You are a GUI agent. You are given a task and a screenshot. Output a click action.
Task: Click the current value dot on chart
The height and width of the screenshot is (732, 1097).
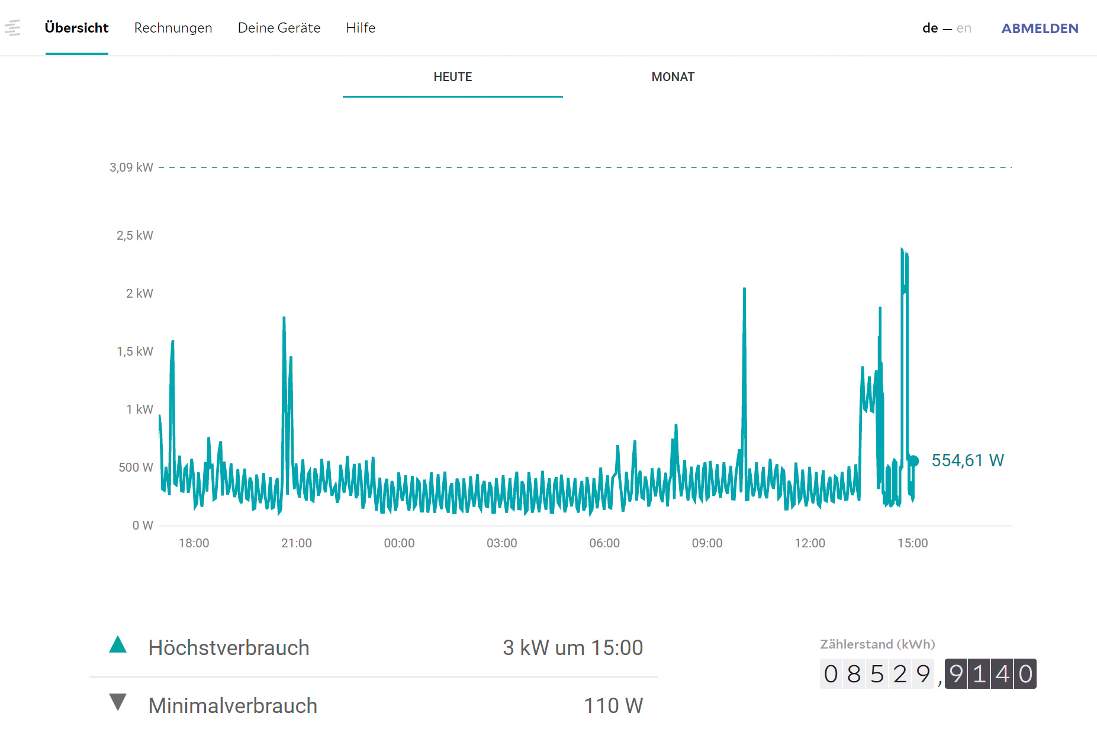coord(913,461)
